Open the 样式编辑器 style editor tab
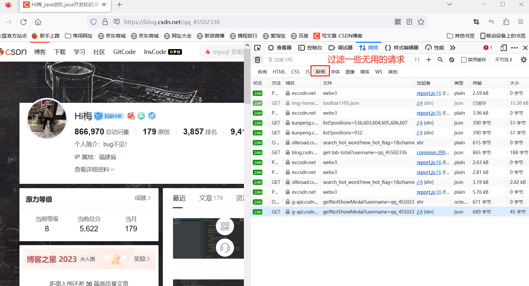The height and width of the screenshot is (286, 529). click(x=402, y=48)
